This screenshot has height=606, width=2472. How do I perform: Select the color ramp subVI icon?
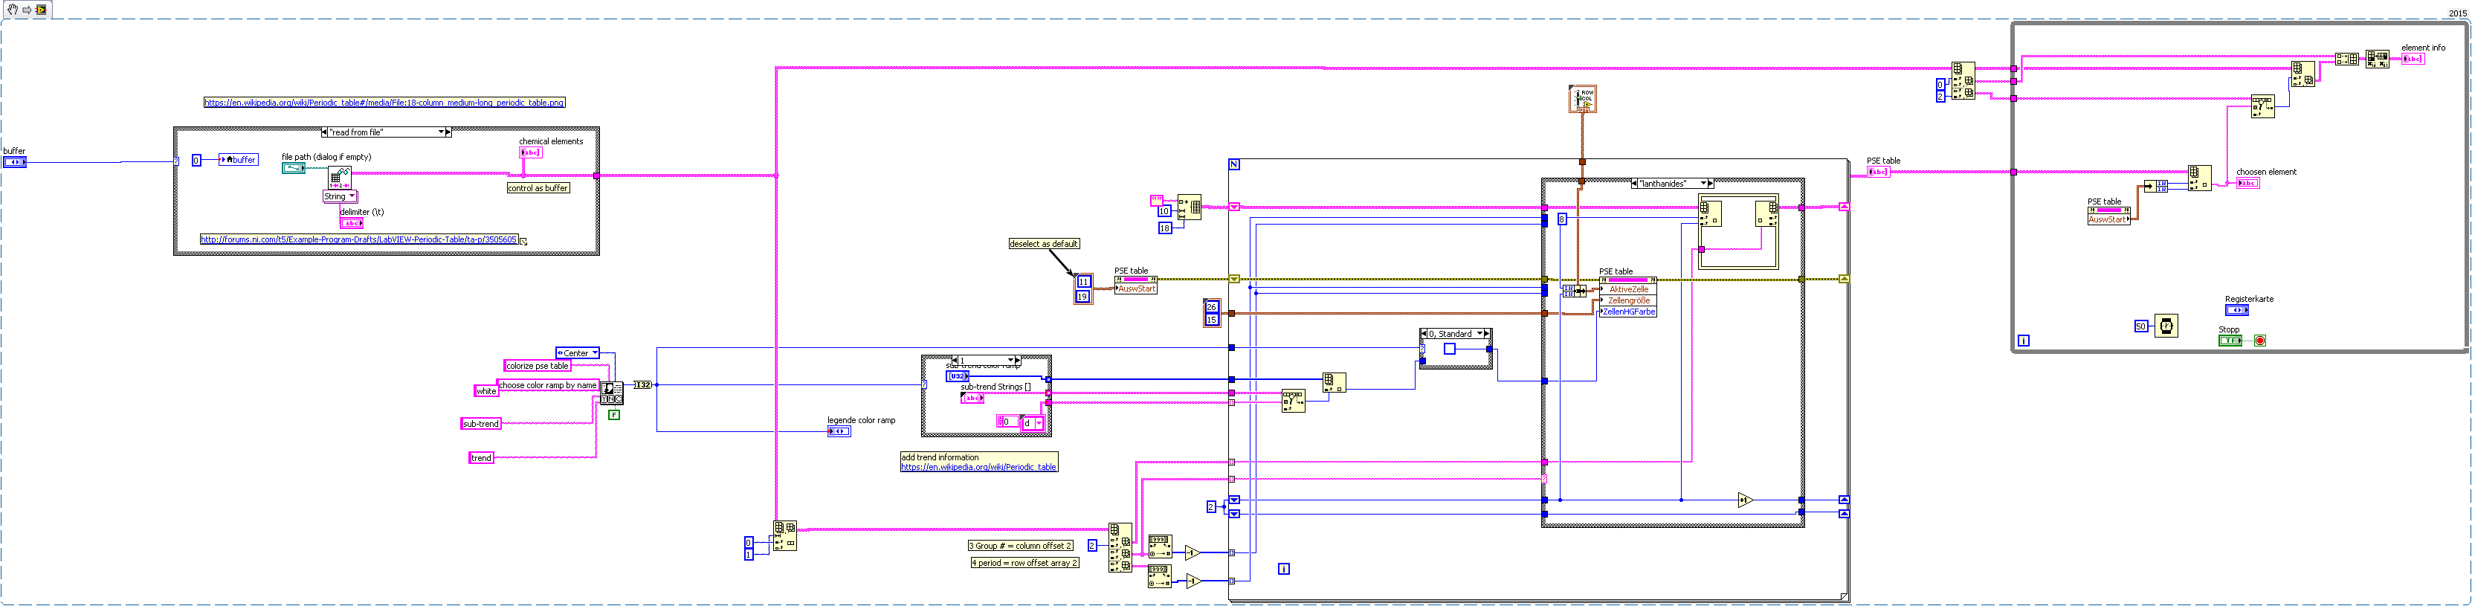click(611, 392)
